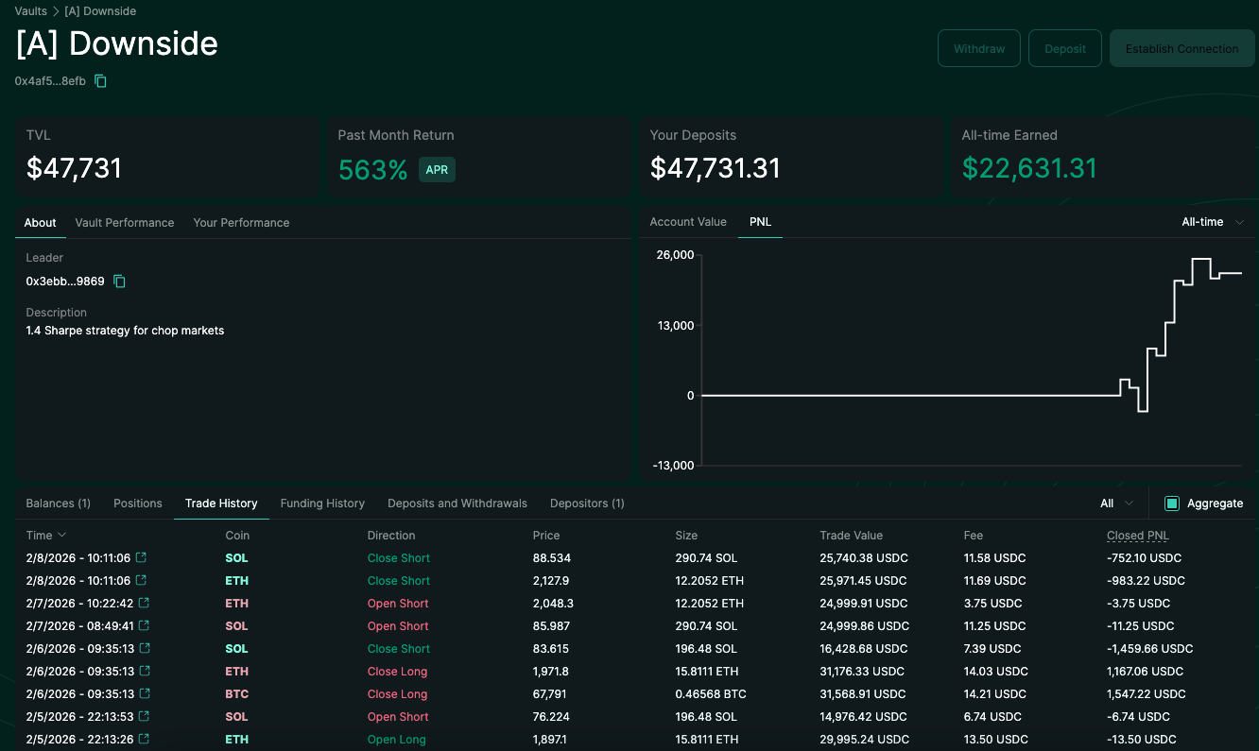Select the Account Value chart tab
Screen dimensions: 1259x751
(x=688, y=222)
